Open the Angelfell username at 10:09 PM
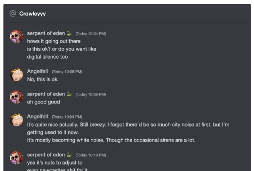 pos(38,117)
